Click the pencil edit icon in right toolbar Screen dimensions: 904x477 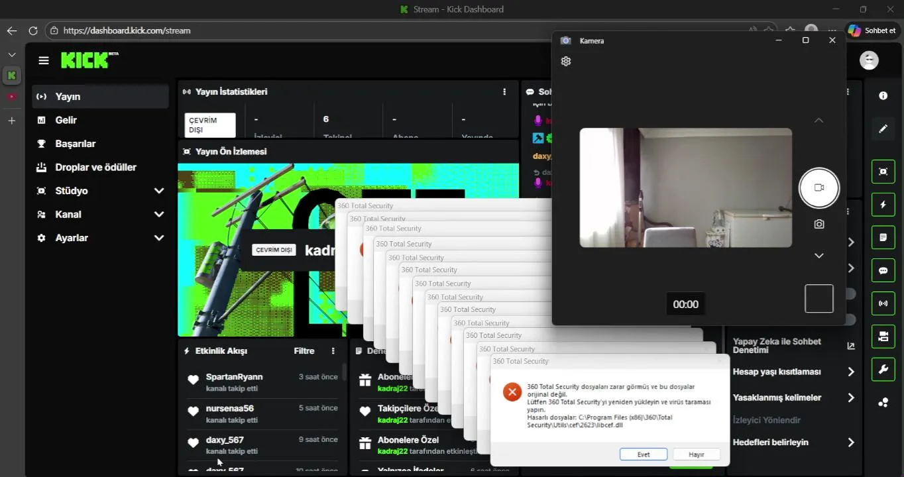point(883,129)
